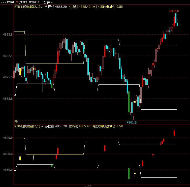The height and width of the screenshot is (187, 190).
Task: Click the 1天 range label
Action: point(16,122)
